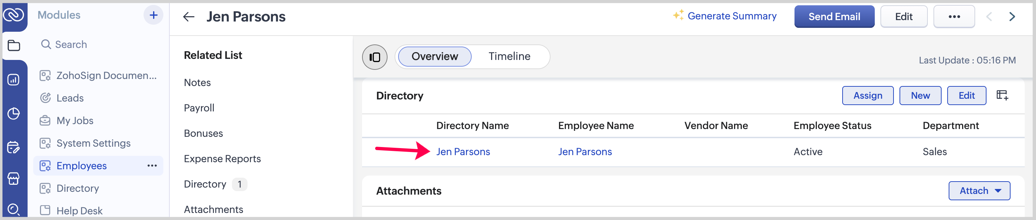Switch to the Timeline tab
Image resolution: width=1036 pixels, height=220 pixels.
[x=509, y=56]
